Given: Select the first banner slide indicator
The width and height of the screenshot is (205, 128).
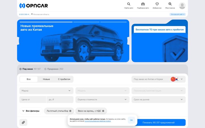Looking at the screenshot, I should point(46,22).
